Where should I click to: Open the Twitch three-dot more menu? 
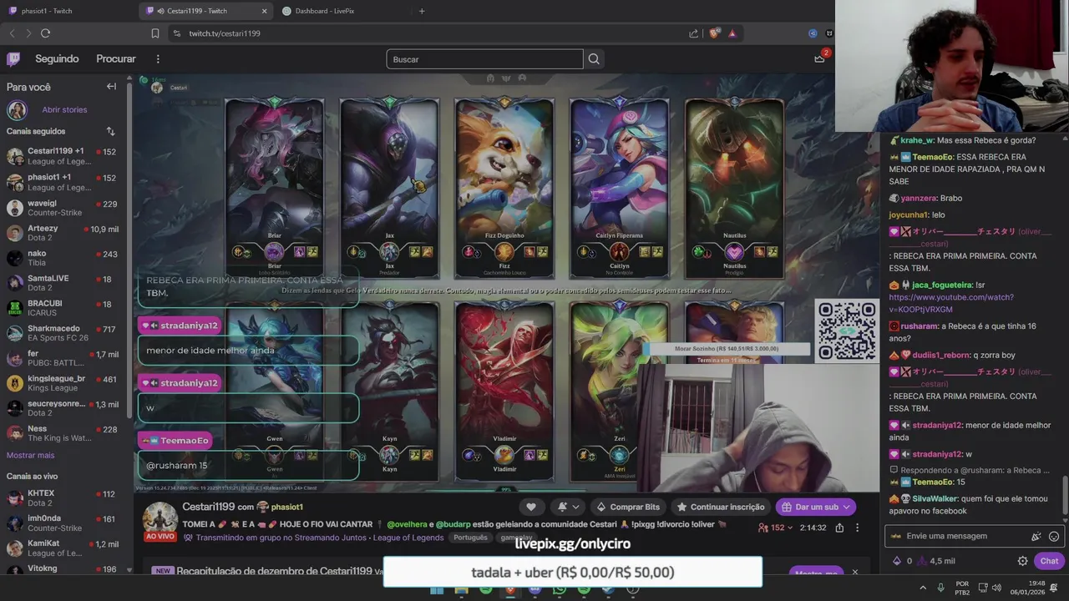point(158,58)
